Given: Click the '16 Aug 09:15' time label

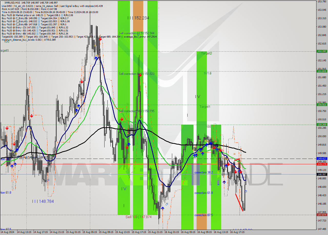Looking at the screenshot, I should 204,232.
